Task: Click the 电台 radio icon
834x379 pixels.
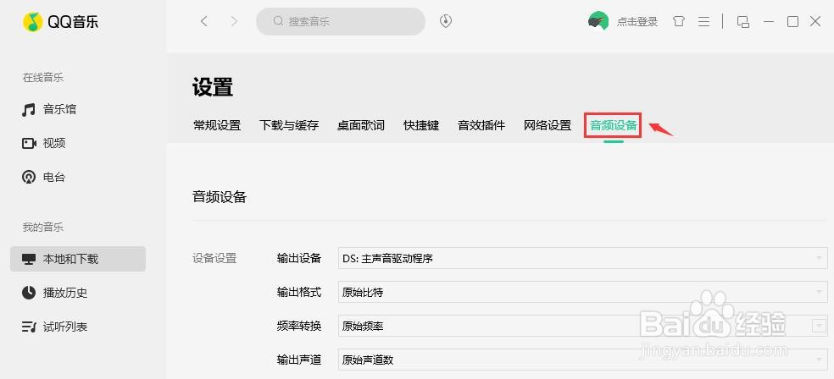Action: (29, 178)
